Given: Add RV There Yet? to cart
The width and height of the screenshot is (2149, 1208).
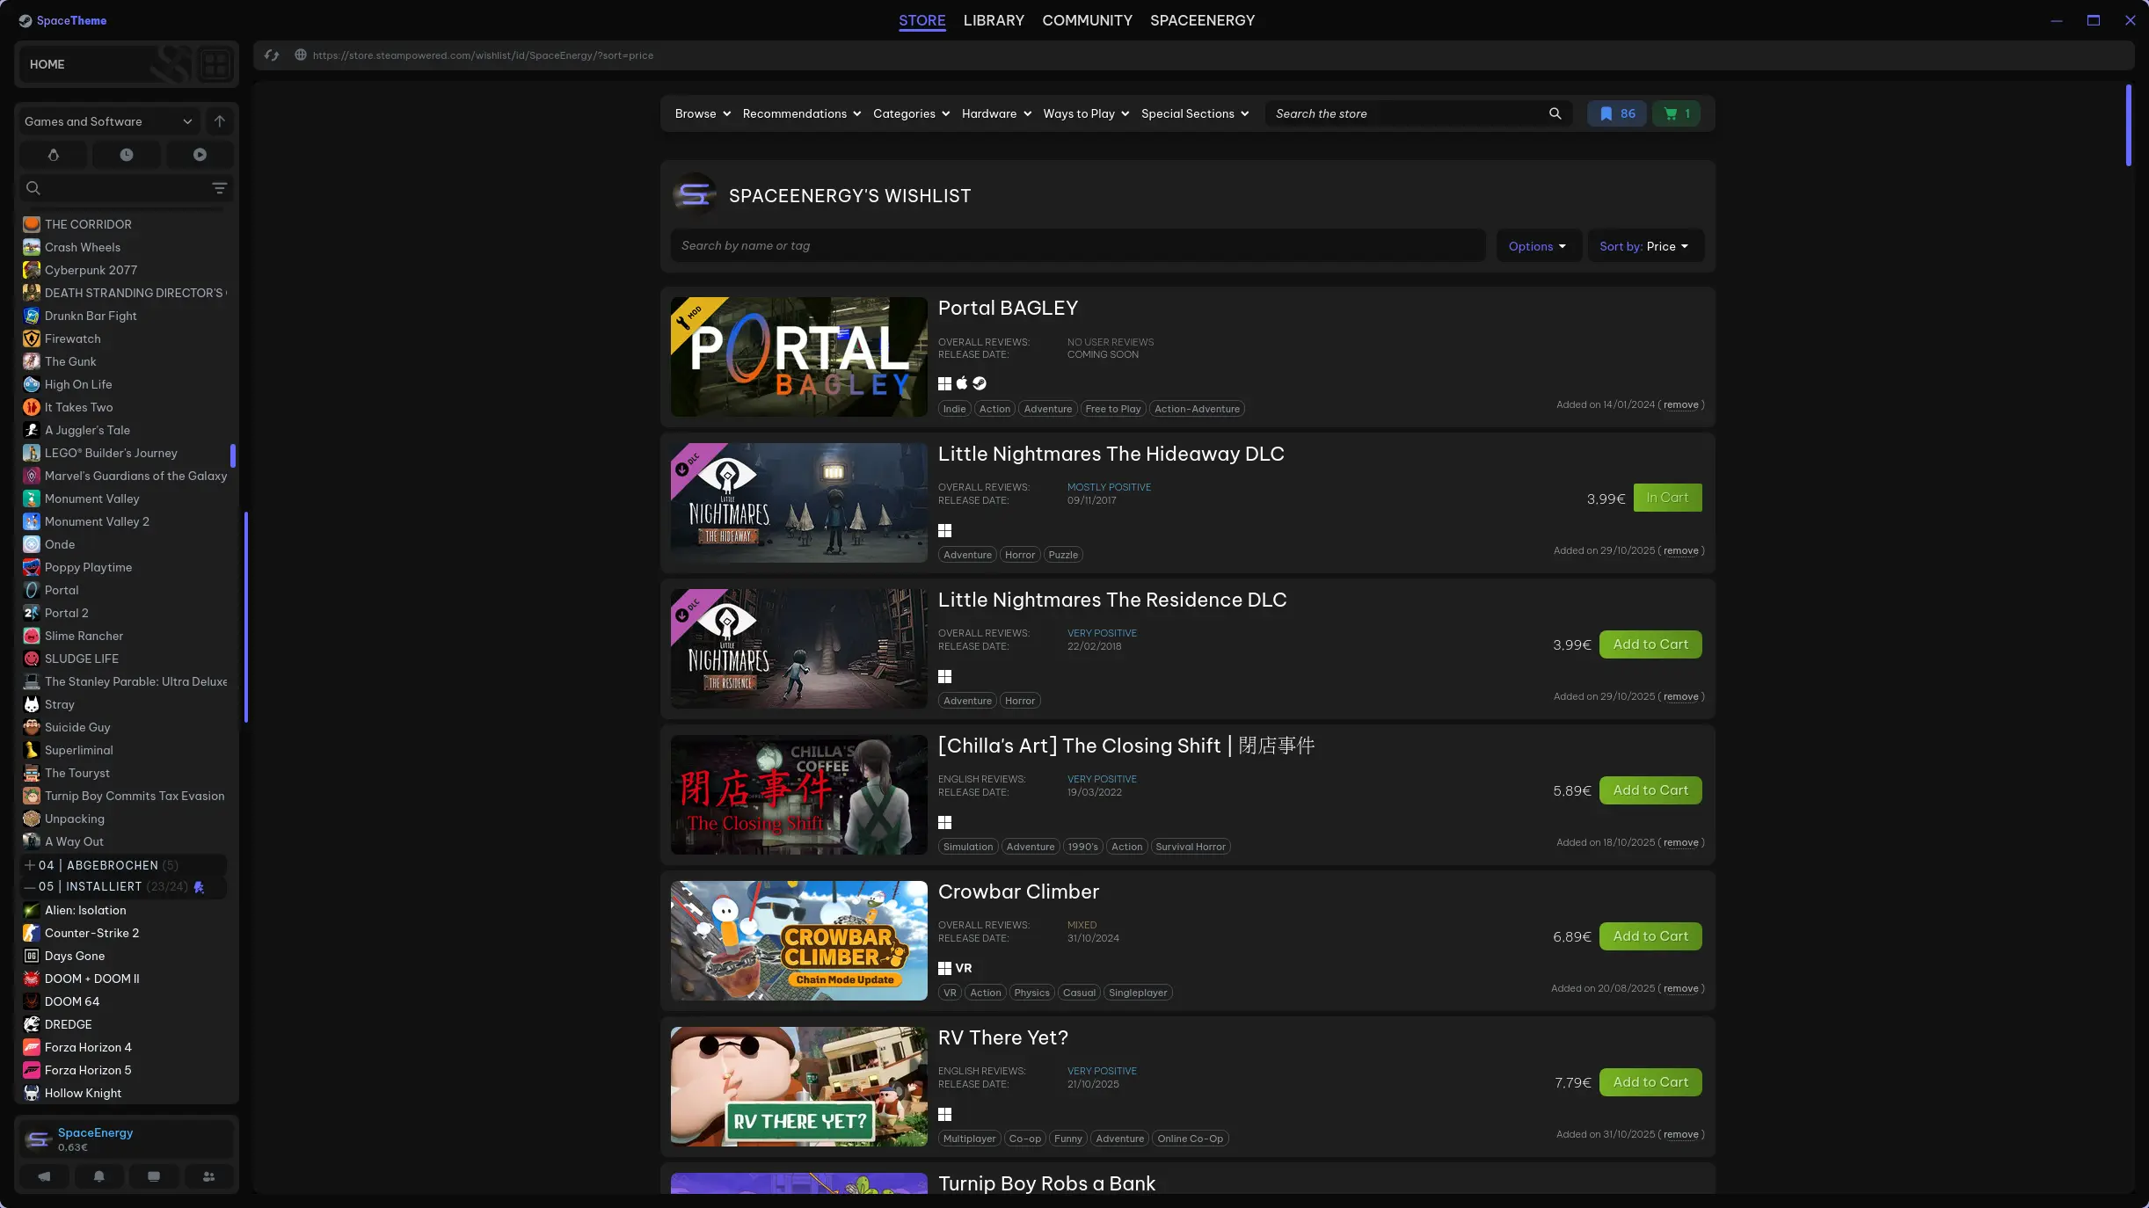Looking at the screenshot, I should (1650, 1082).
